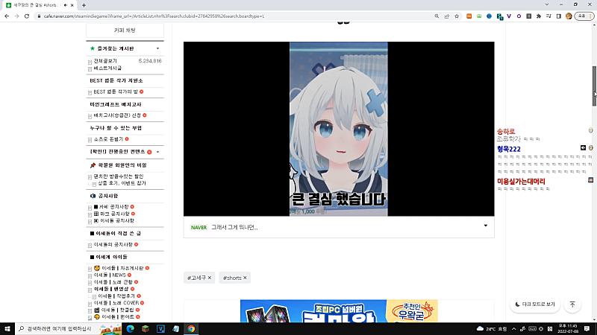Click the browser address bar URL
Screen dimensions: 597x335
point(154,16)
